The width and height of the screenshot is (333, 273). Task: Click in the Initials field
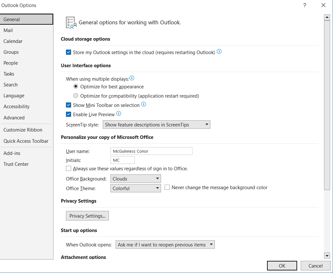coord(123,160)
